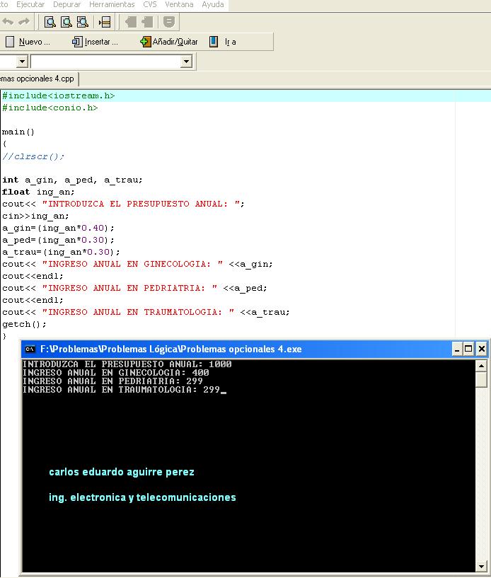Click inside the wide function list combo field

(106, 61)
